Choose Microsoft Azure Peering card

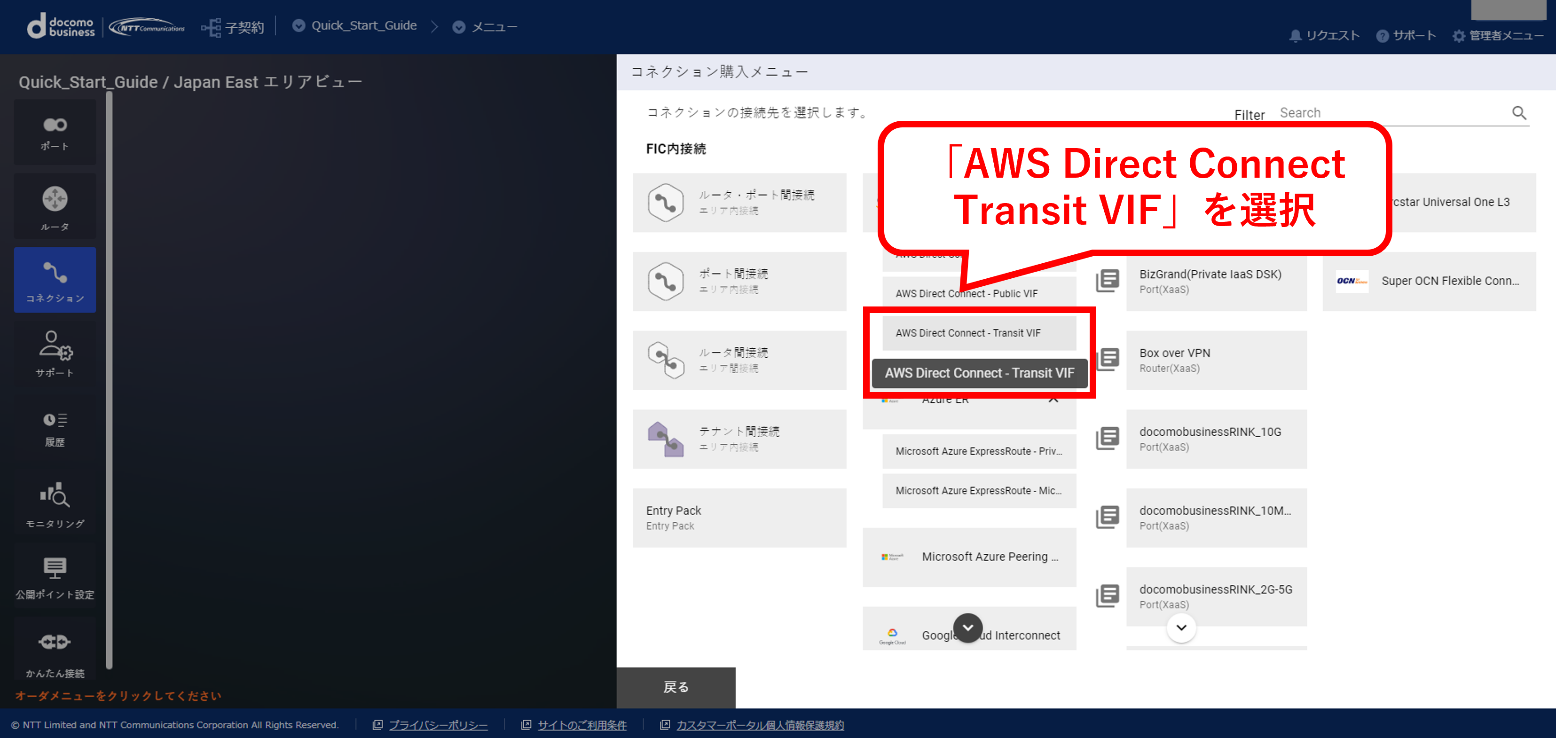click(x=969, y=557)
